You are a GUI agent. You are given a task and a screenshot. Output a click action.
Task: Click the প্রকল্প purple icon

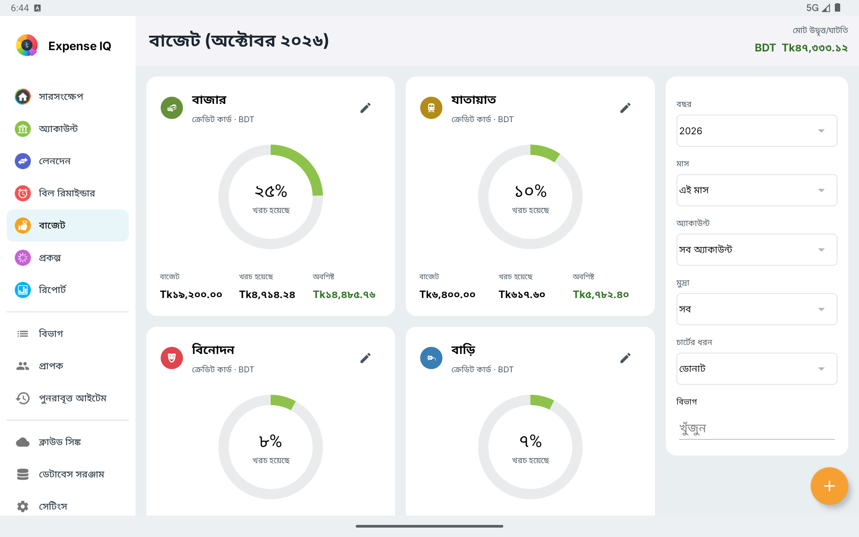click(23, 258)
